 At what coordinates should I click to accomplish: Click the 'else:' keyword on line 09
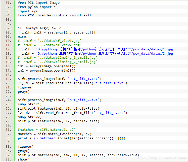(x=23, y=37)
